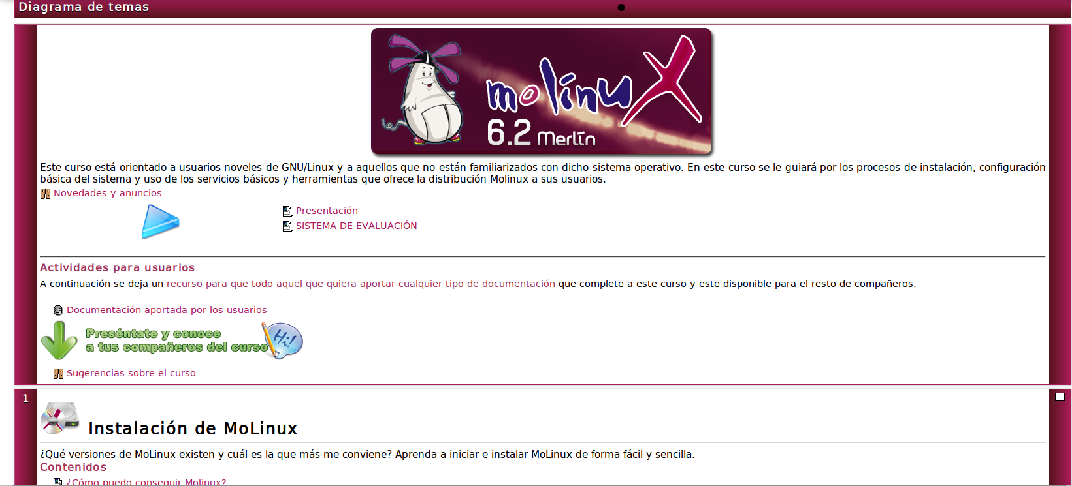Toggle the show-only-topic 1 square icon

[x=1060, y=397]
